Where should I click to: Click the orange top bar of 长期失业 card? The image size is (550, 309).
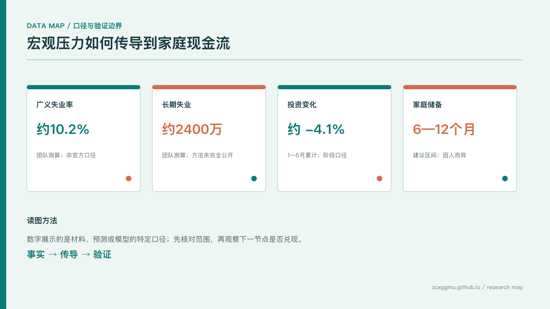(209, 87)
